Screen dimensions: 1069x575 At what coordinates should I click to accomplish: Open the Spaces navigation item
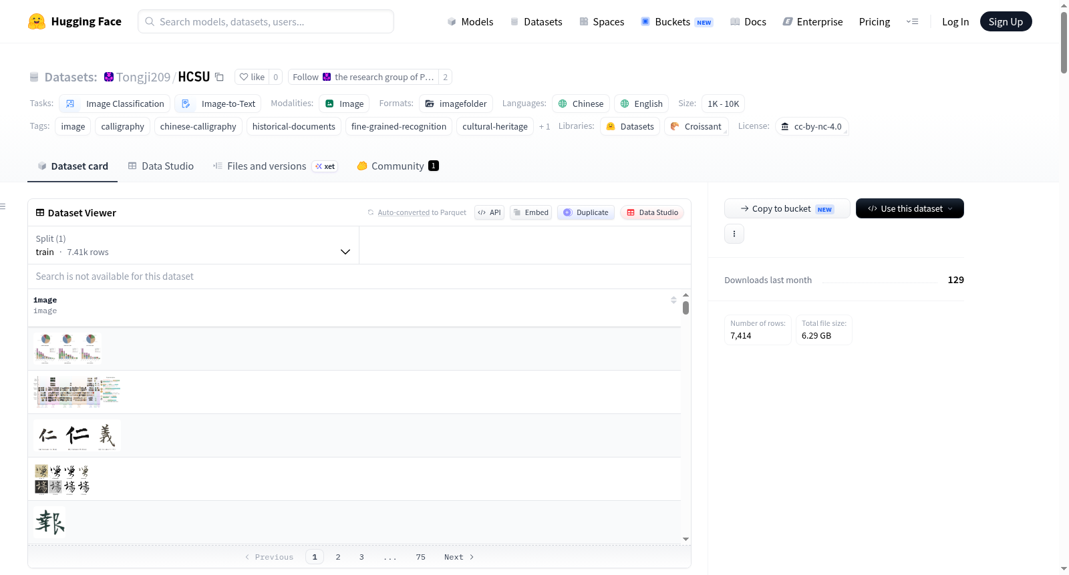(602, 22)
